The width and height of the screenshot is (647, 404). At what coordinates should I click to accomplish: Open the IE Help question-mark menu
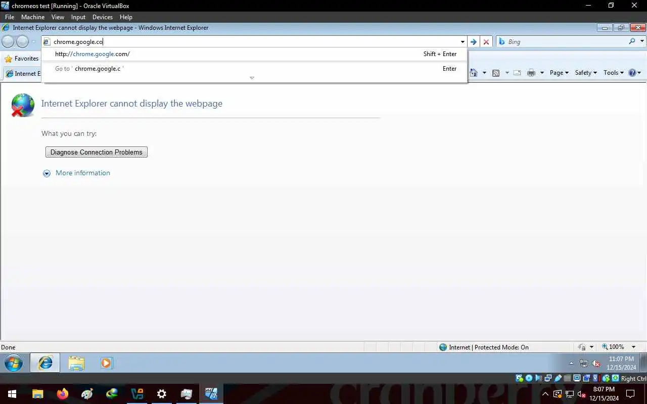coord(635,73)
